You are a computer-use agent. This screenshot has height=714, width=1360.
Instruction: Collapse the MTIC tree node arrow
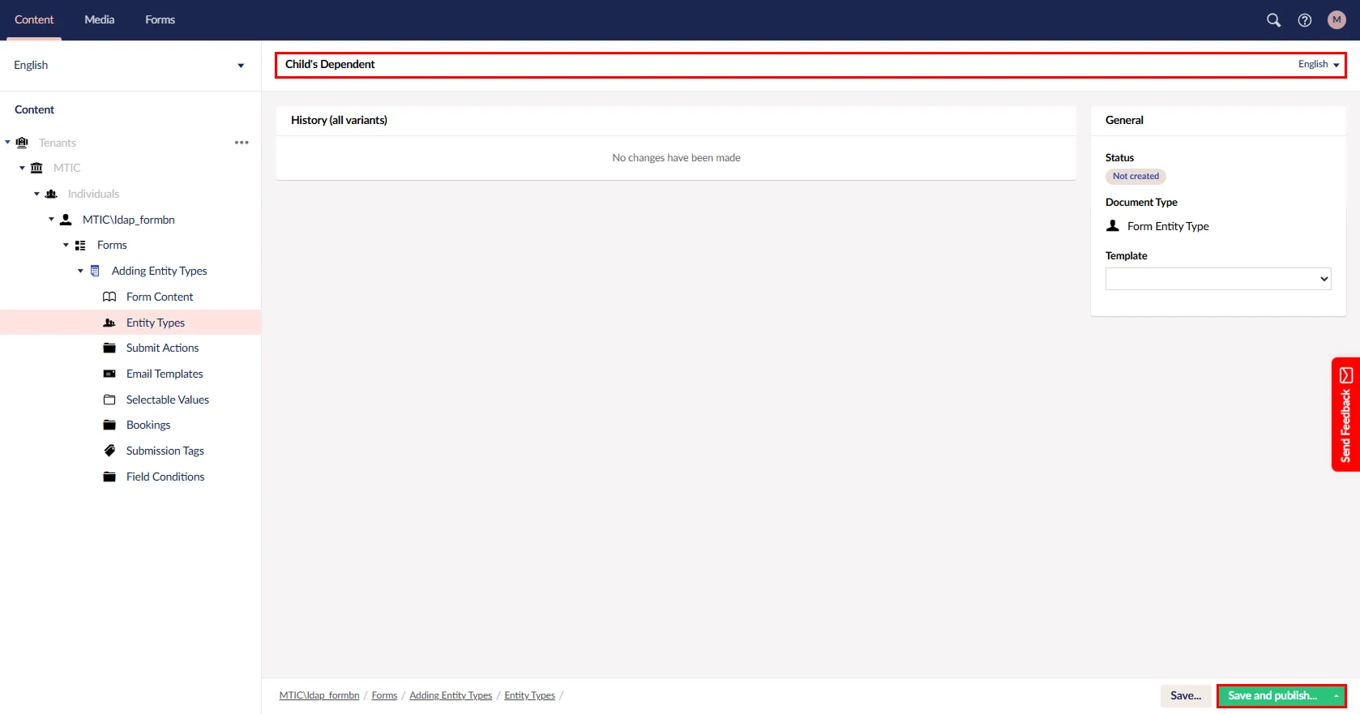[x=22, y=168]
